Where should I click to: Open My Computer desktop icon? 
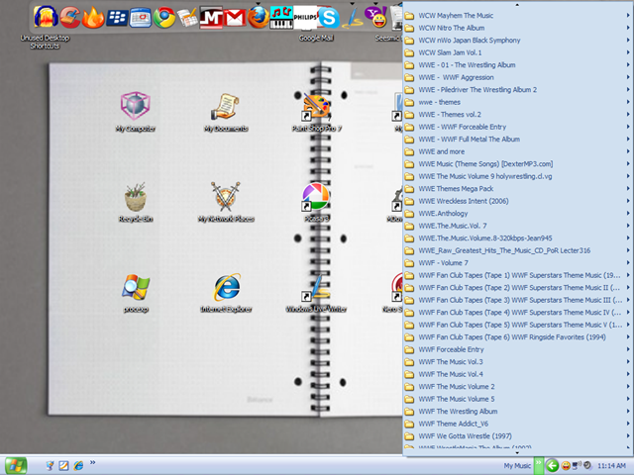(135, 112)
